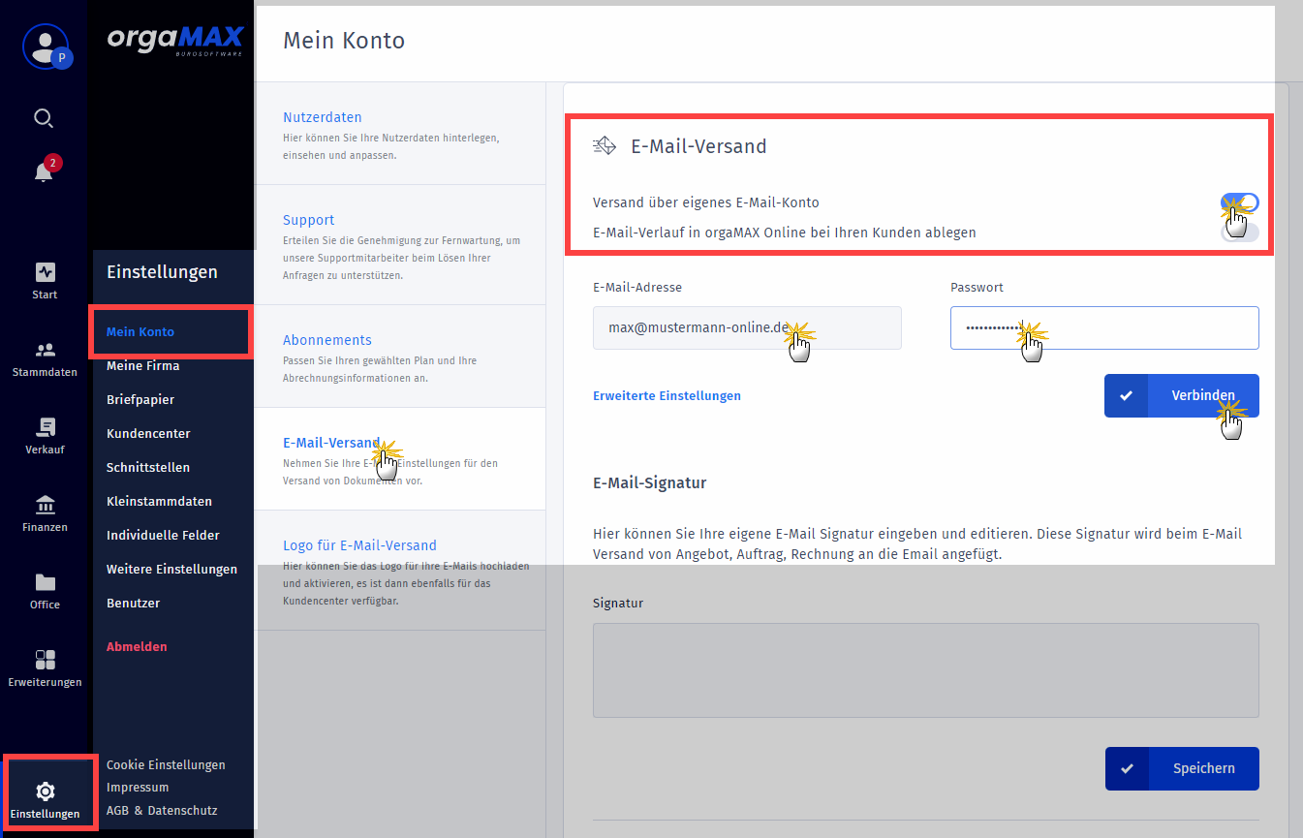1303x838 pixels.
Task: Open Weitere Einstellungen
Action: [x=171, y=570]
